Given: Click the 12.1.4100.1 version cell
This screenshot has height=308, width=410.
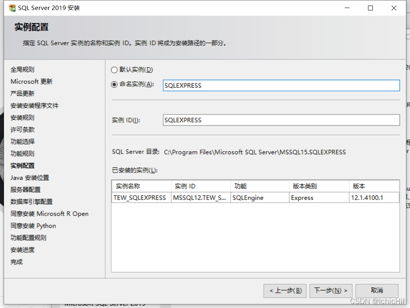Looking at the screenshot, I should [x=374, y=198].
